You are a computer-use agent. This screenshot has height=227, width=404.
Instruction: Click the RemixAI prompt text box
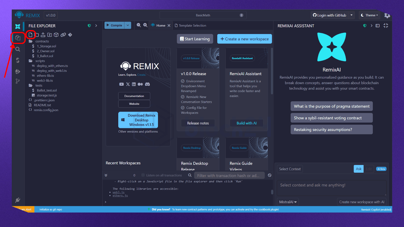coord(331,188)
